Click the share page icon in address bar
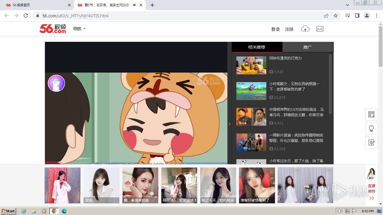This screenshot has height=215, width=383. tap(326, 16)
